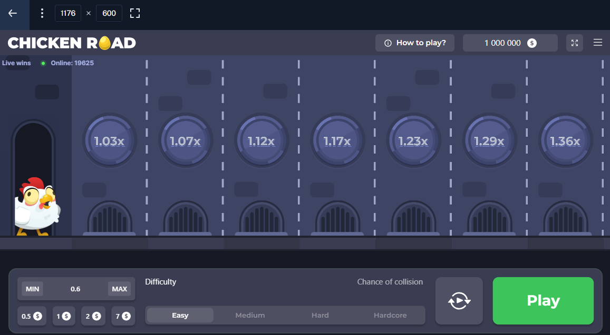This screenshot has width=610, height=335.
Task: Pick the 7 dollar quick bet chip
Action: pyautogui.click(x=122, y=316)
